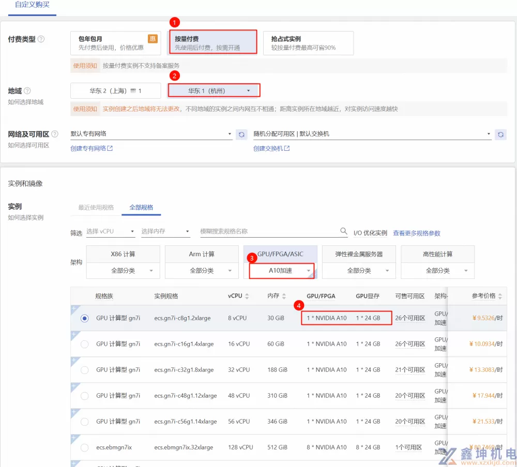517x467 pixels.
Task: Click the I/O 优化实例 label
Action: [x=370, y=233]
